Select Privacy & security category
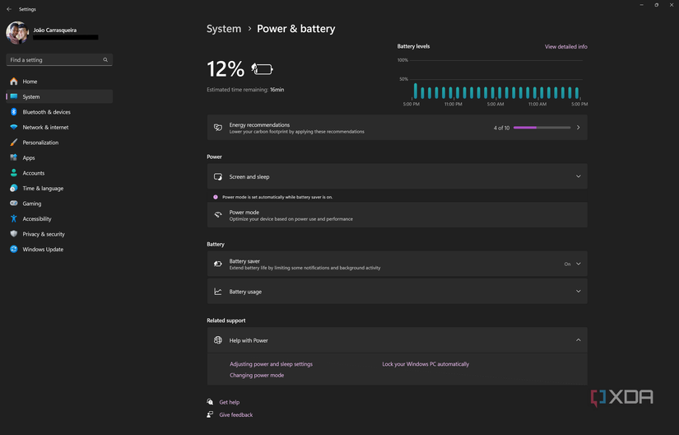The width and height of the screenshot is (679, 435). [59, 234]
